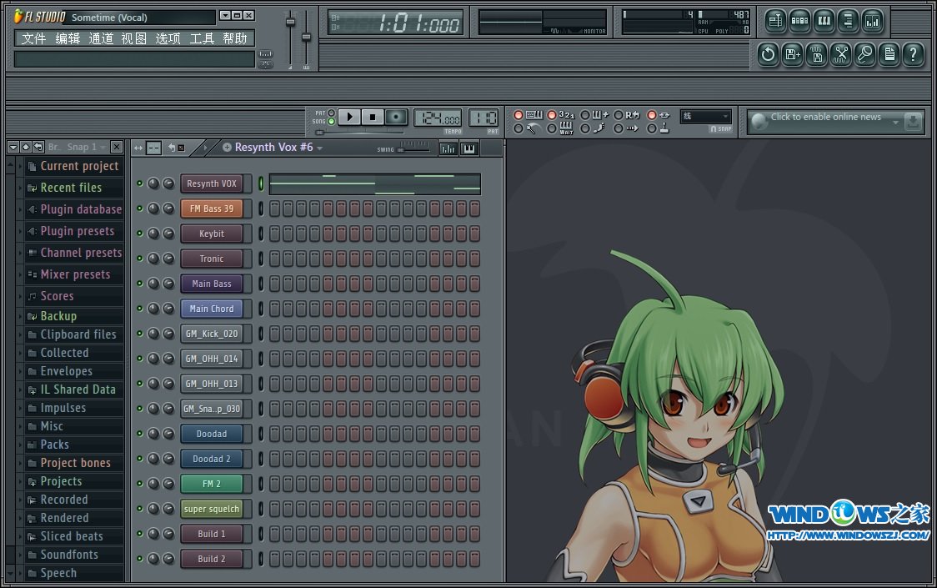Screen dimensions: 937x588
Task: Open the Playlist window icon
Action: tap(775, 21)
